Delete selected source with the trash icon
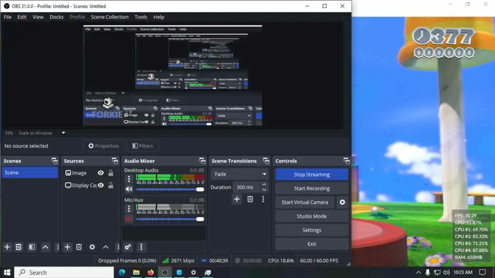Screen dimensions: 495x278 79,247
